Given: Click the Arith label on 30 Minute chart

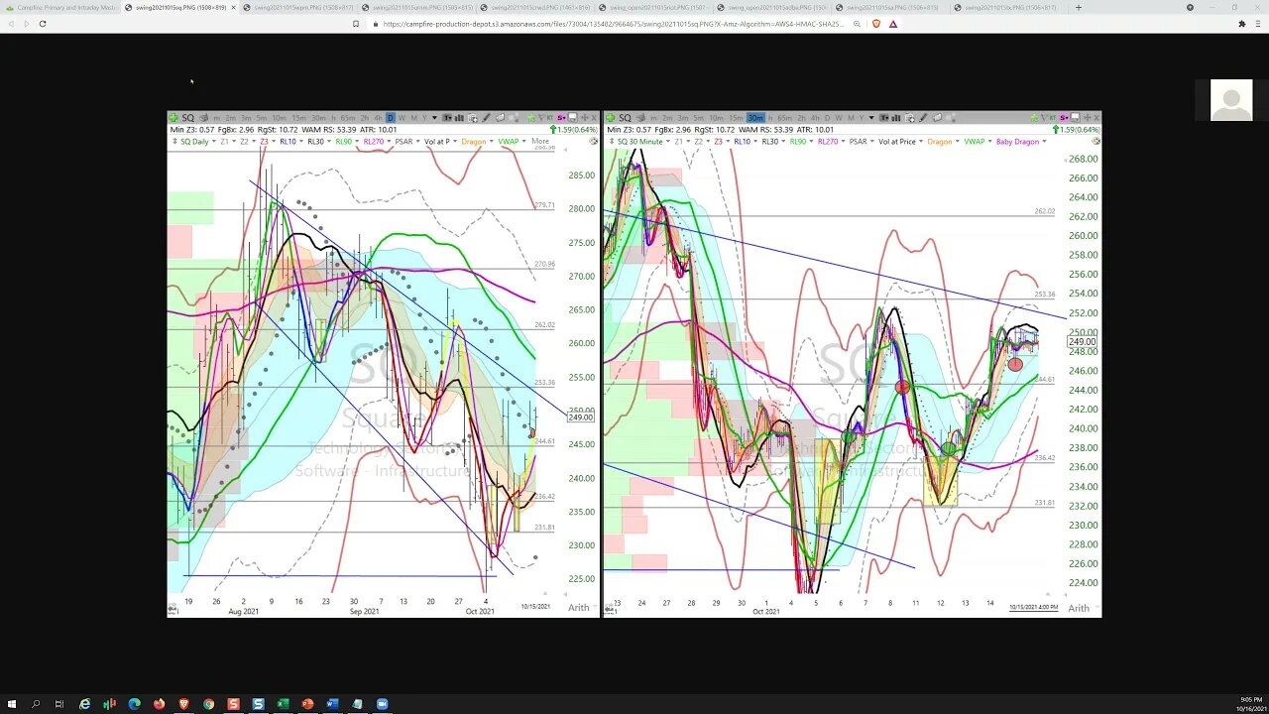Looking at the screenshot, I should tap(1079, 607).
